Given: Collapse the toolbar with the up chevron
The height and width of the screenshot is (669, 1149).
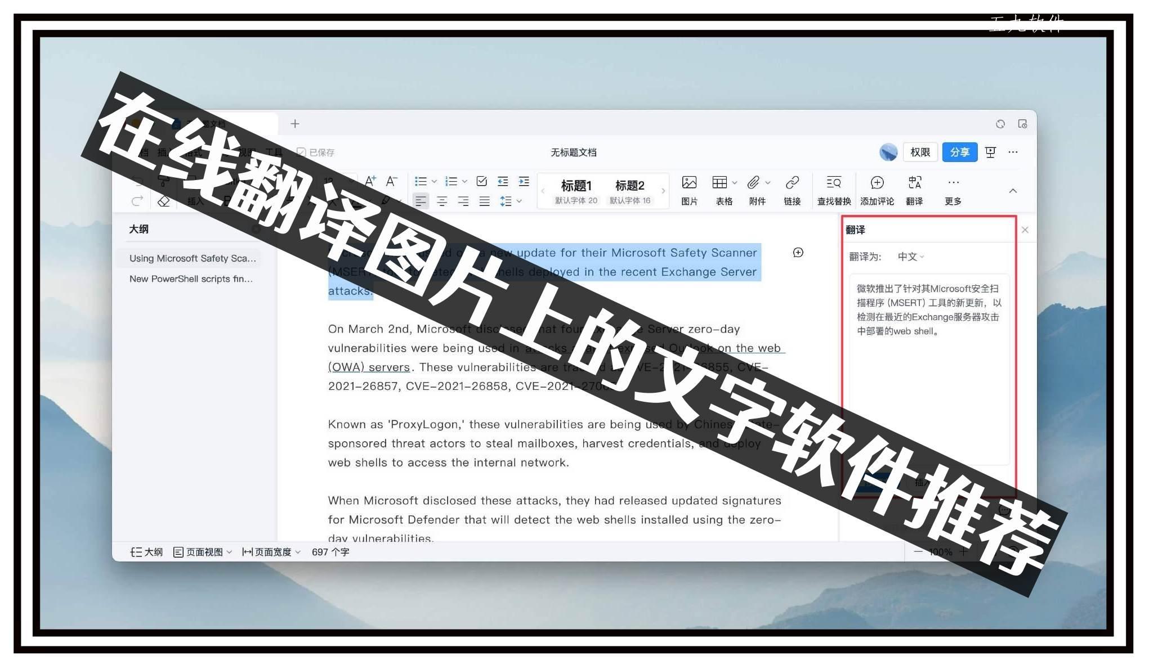Looking at the screenshot, I should click(x=1013, y=191).
